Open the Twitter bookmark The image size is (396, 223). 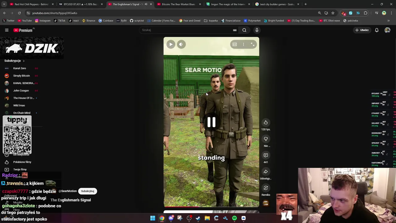pyautogui.click(x=8, y=21)
